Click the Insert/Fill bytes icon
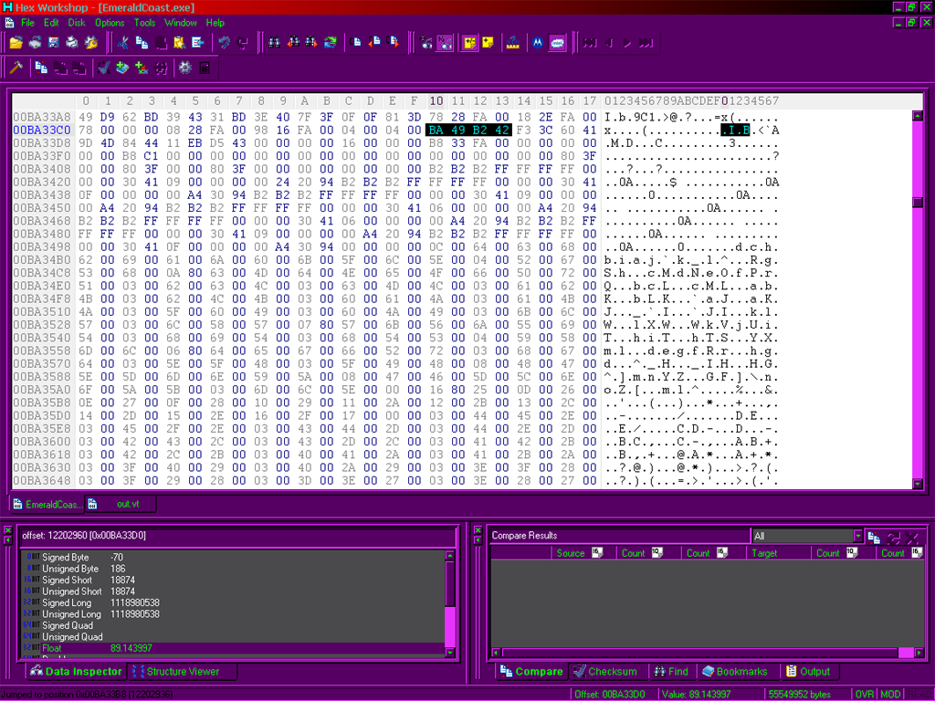Image resolution: width=935 pixels, height=701 pixels. [198, 43]
